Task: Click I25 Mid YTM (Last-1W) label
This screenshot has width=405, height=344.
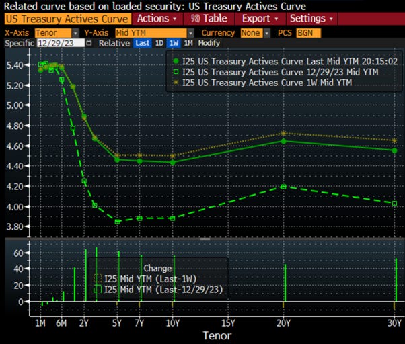Action: pyautogui.click(x=150, y=279)
